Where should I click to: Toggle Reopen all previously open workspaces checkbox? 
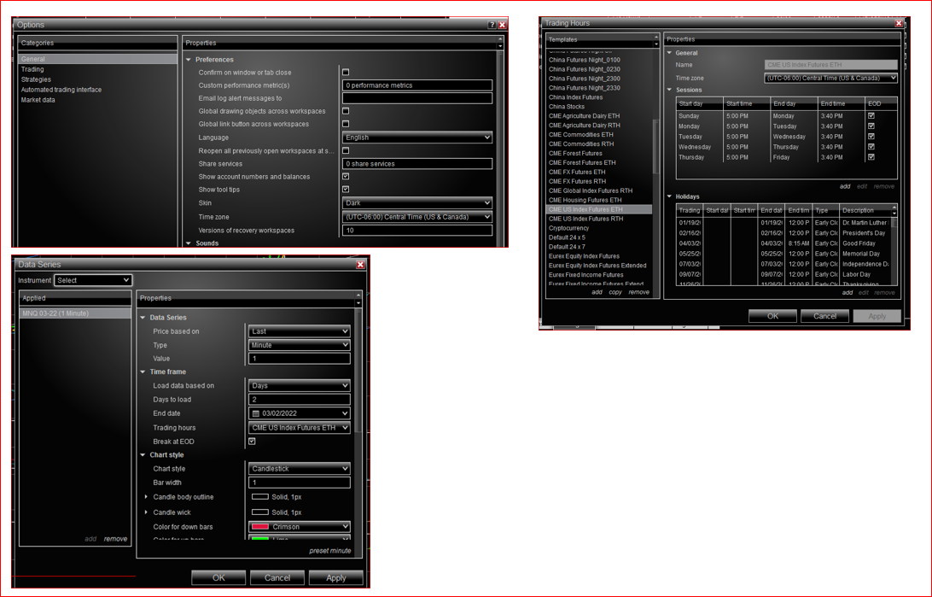pyautogui.click(x=346, y=151)
